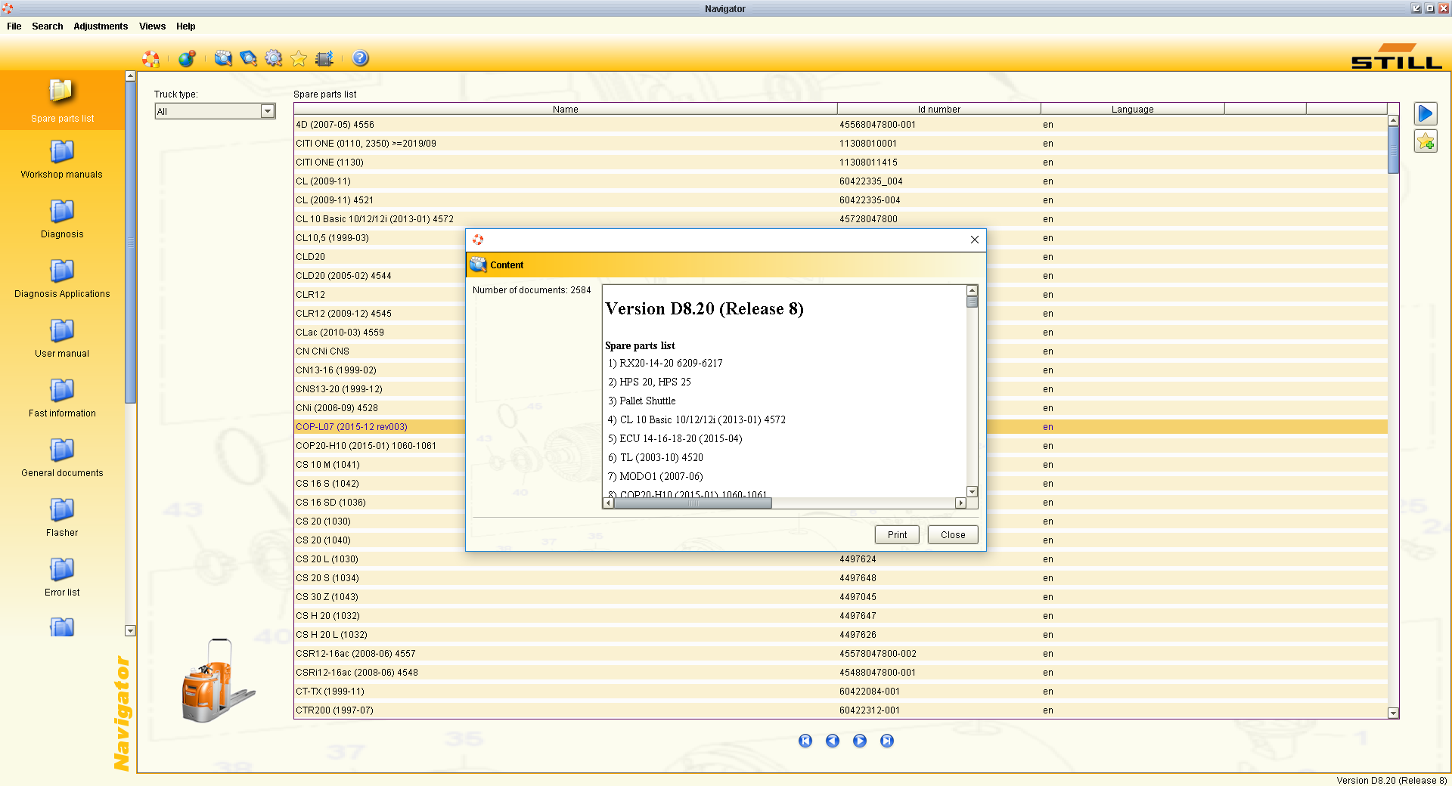Go to first page navigation button
The width and height of the screenshot is (1452, 786).
pyautogui.click(x=805, y=741)
